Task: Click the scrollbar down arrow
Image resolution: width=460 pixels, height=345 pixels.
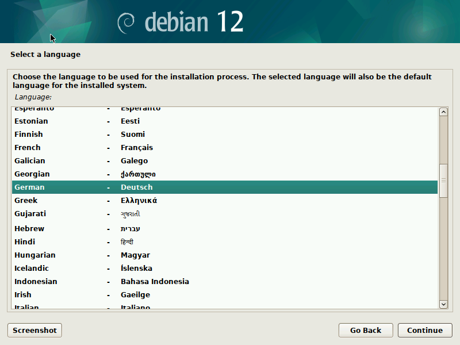Action: (443, 304)
